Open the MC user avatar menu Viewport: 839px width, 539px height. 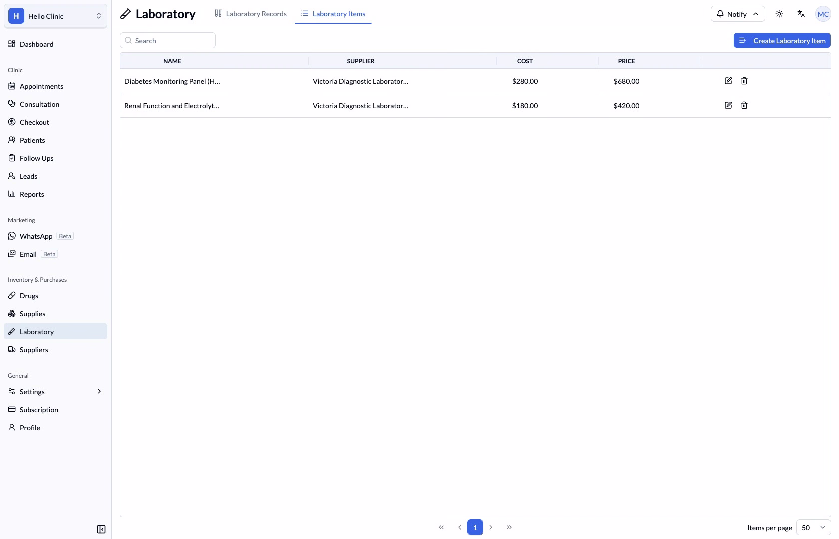point(823,14)
